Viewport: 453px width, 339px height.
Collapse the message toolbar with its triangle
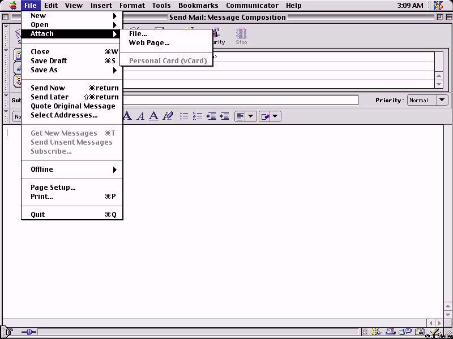pyautogui.click(x=6, y=27)
